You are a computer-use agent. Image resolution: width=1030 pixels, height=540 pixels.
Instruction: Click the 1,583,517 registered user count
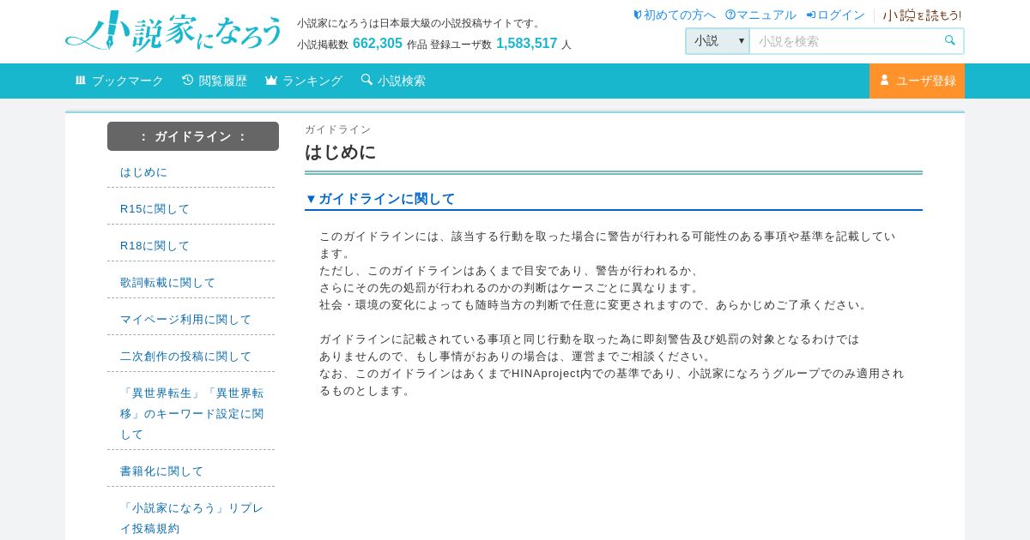tap(527, 44)
